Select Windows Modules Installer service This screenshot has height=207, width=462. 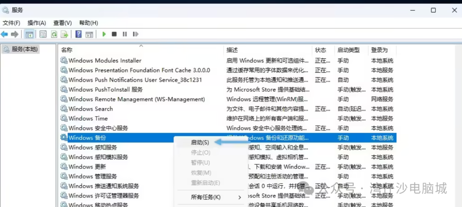[105, 61]
